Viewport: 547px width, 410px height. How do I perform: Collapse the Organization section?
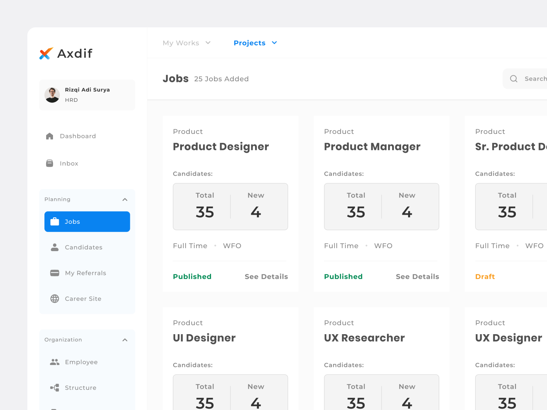[125, 340]
